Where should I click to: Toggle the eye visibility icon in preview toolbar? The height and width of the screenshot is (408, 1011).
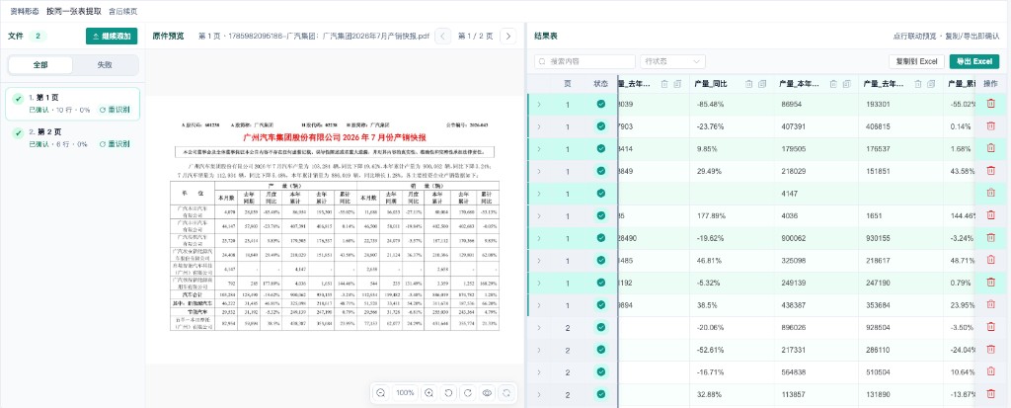point(488,392)
